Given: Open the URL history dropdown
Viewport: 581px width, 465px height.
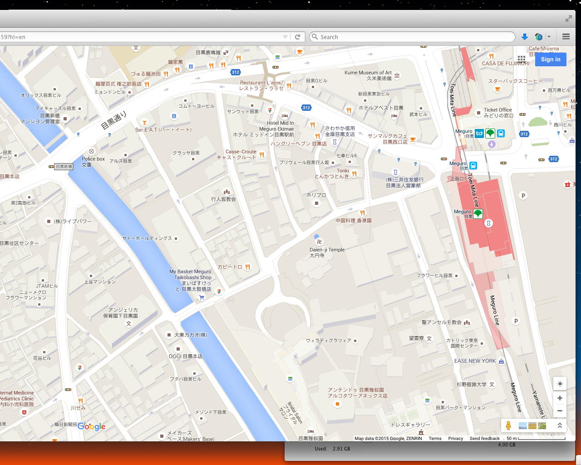Looking at the screenshot, I should 285,37.
